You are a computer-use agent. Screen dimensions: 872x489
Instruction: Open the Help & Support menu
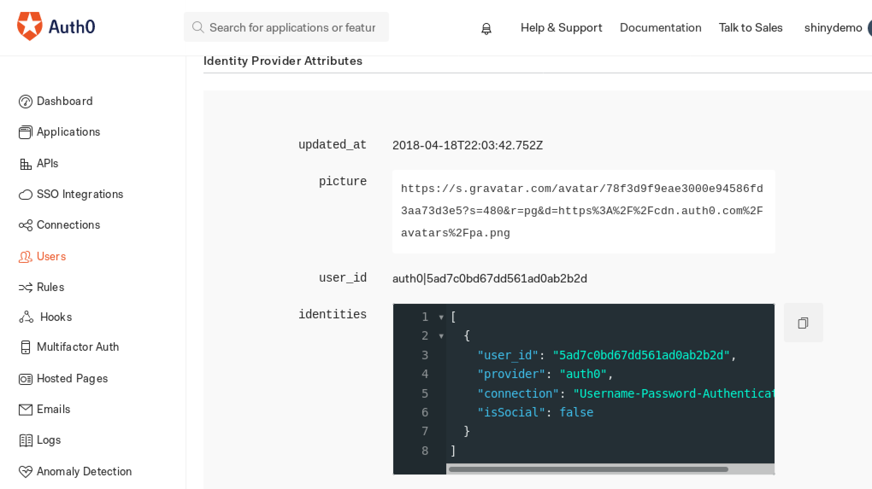click(x=561, y=27)
